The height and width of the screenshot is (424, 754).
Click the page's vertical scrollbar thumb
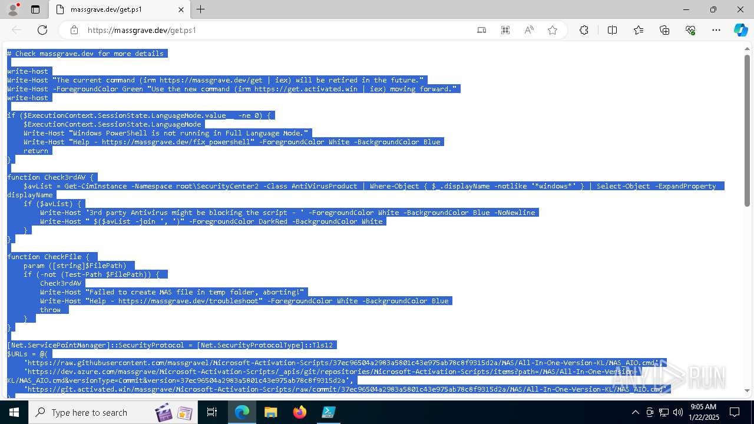pyautogui.click(x=747, y=130)
